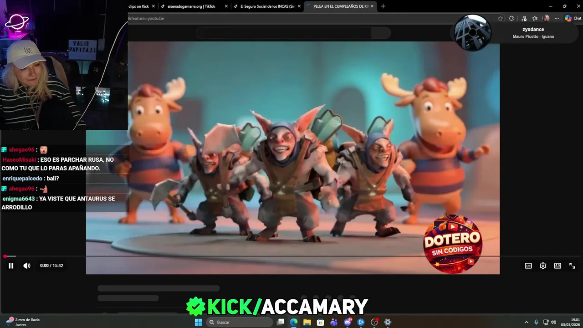
Task: Exit full-window view with the arrows icon
Action: tap(572, 266)
